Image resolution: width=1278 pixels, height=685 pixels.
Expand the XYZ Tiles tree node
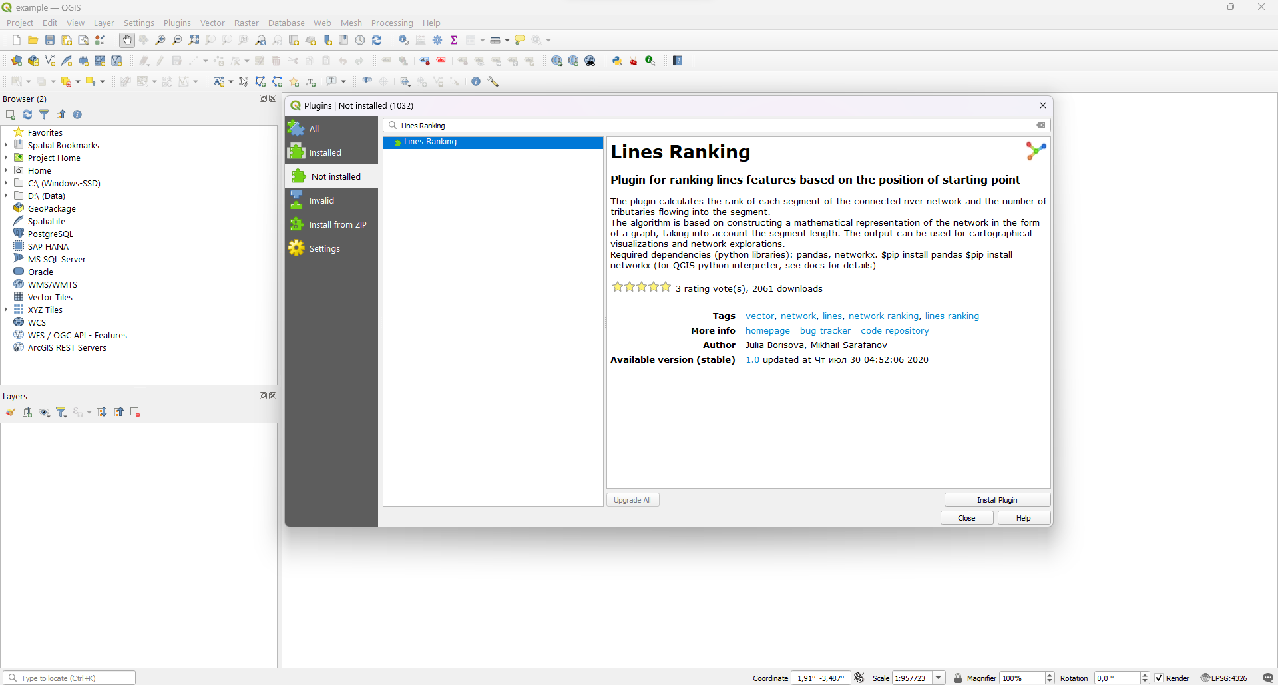click(6, 310)
